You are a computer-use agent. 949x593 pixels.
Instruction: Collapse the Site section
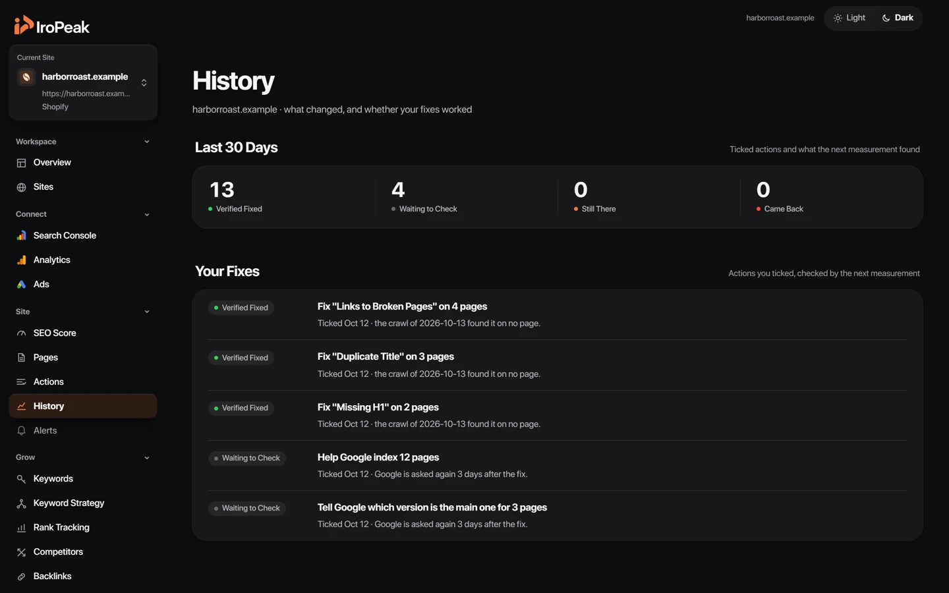coord(147,312)
